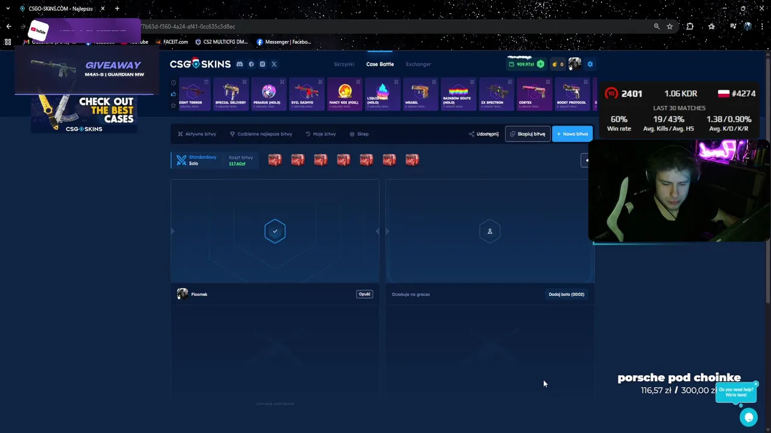Expand the browser tab search dropdown arrow
The height and width of the screenshot is (433, 771).
[x=8, y=8]
